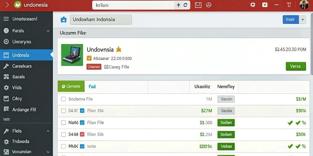Click the Undovnsia green product thumbnail
The image size is (313, 156).
click(72, 55)
